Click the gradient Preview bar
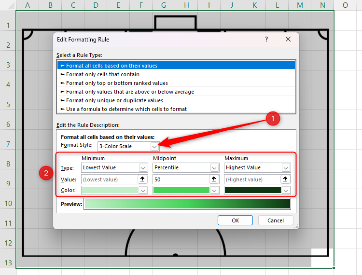 187,204
